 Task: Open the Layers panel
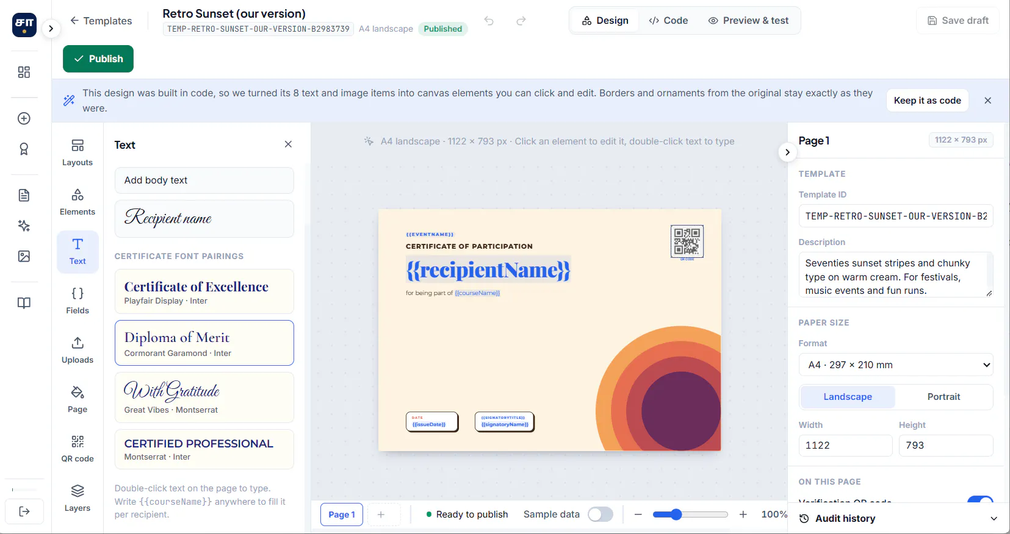tap(78, 498)
